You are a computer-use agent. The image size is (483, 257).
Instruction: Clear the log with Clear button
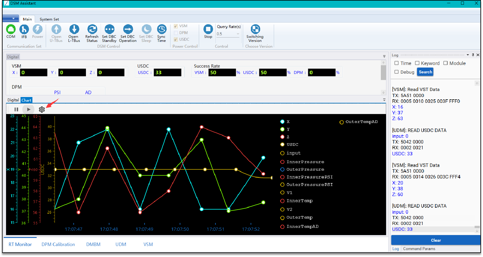pos(436,240)
